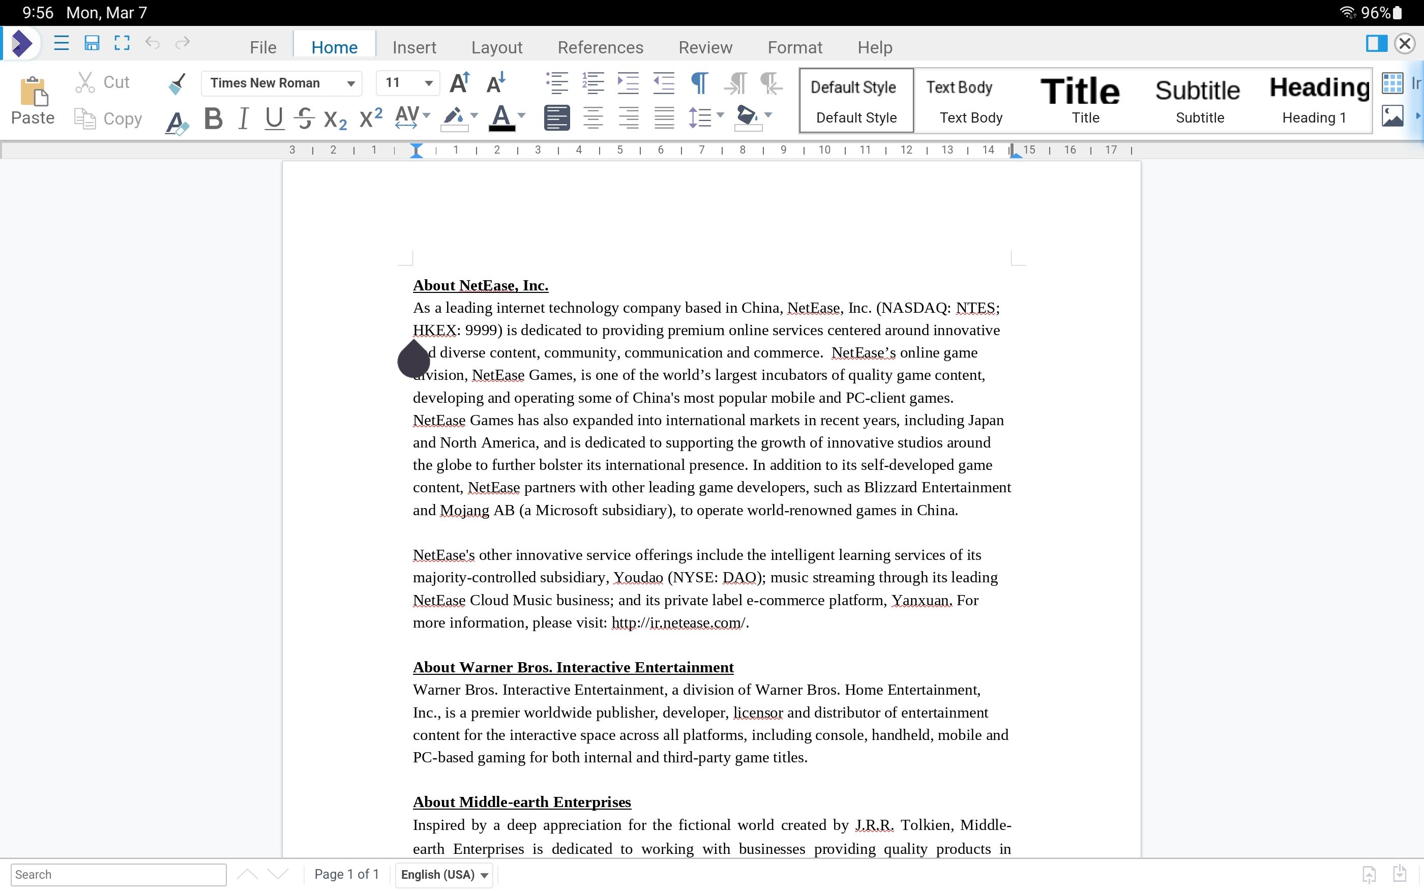Switch to the Layout tab
The height and width of the screenshot is (891, 1424).
coord(497,47)
